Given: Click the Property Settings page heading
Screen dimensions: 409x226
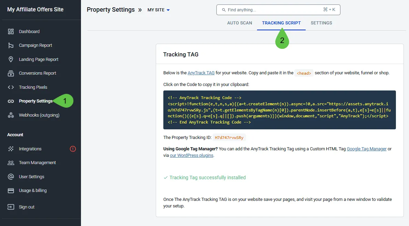Looking at the screenshot, I should (111, 10).
